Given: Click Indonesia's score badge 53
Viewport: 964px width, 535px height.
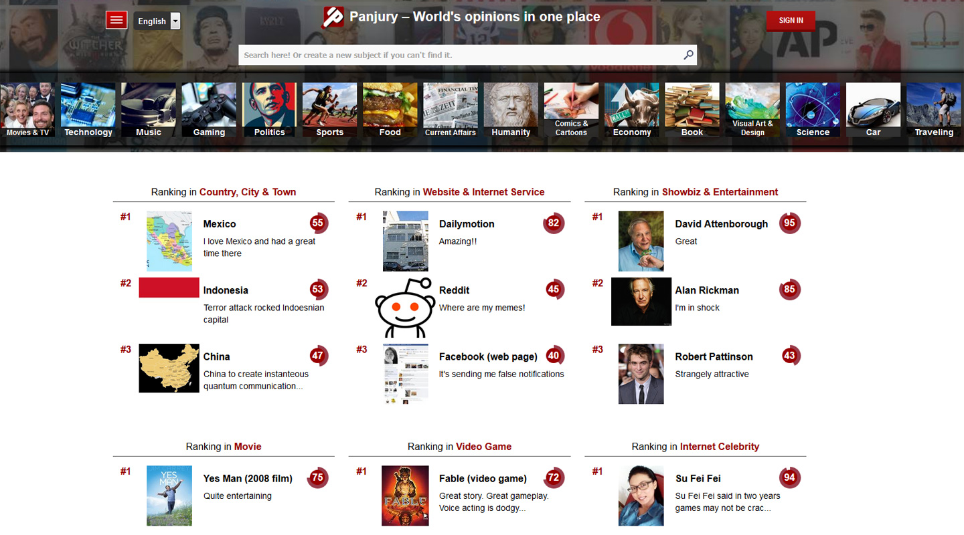Looking at the screenshot, I should click(318, 290).
